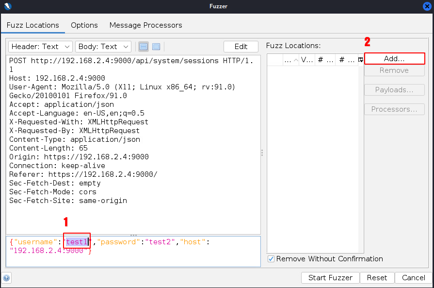The width and height of the screenshot is (434, 288).
Task: Switch to the Message Processors tab
Action: [x=145, y=25]
